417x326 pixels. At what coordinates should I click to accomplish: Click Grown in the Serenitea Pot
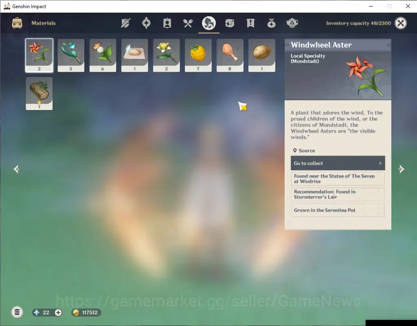coord(338,210)
